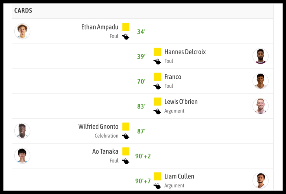Open Hannes Delcroix's player photo
The width and height of the screenshot is (286, 194).
pos(260,56)
